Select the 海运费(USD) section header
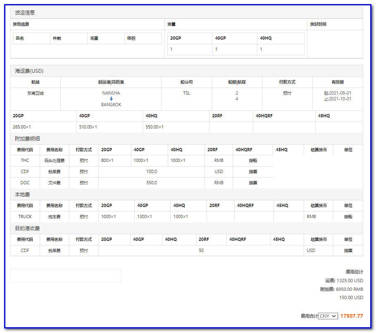Viewport: 376px width, 333px height. 29,71
